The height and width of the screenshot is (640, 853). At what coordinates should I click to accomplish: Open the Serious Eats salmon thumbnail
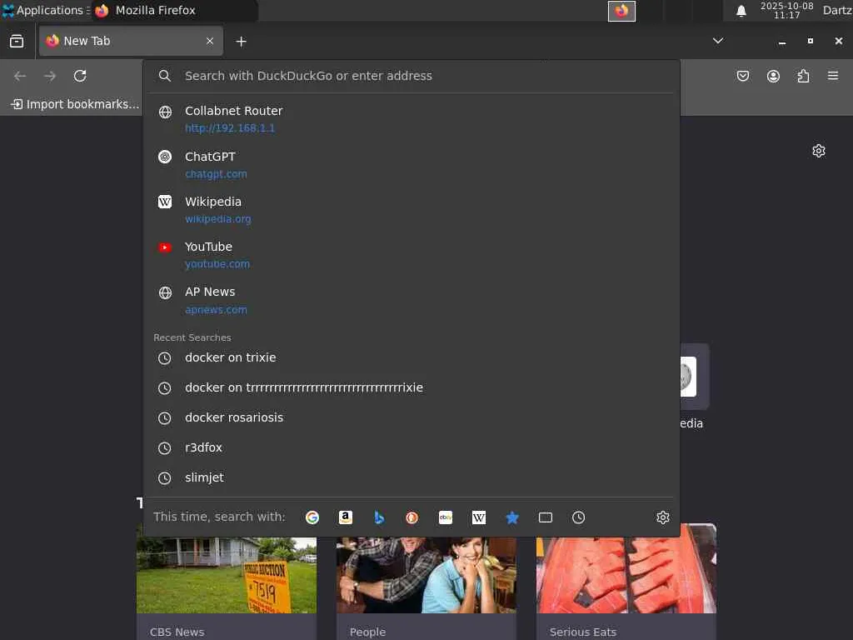[x=626, y=568]
